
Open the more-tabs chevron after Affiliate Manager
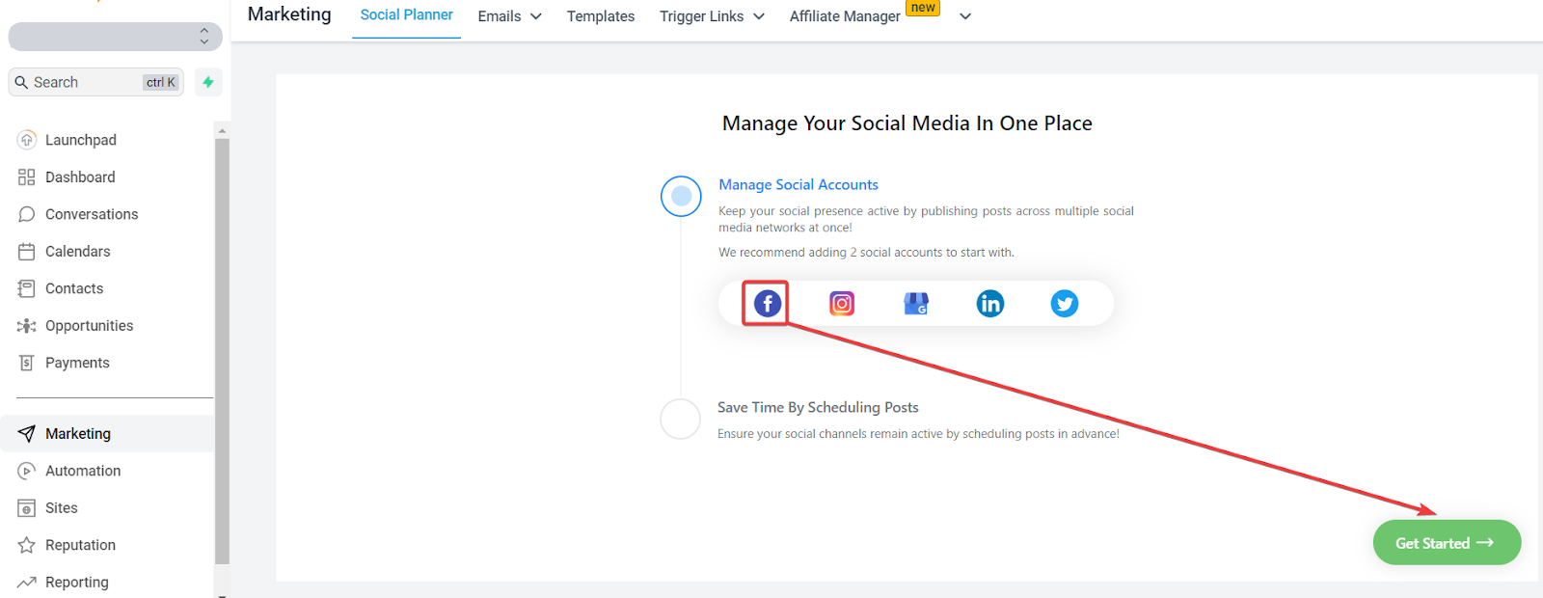(x=965, y=16)
